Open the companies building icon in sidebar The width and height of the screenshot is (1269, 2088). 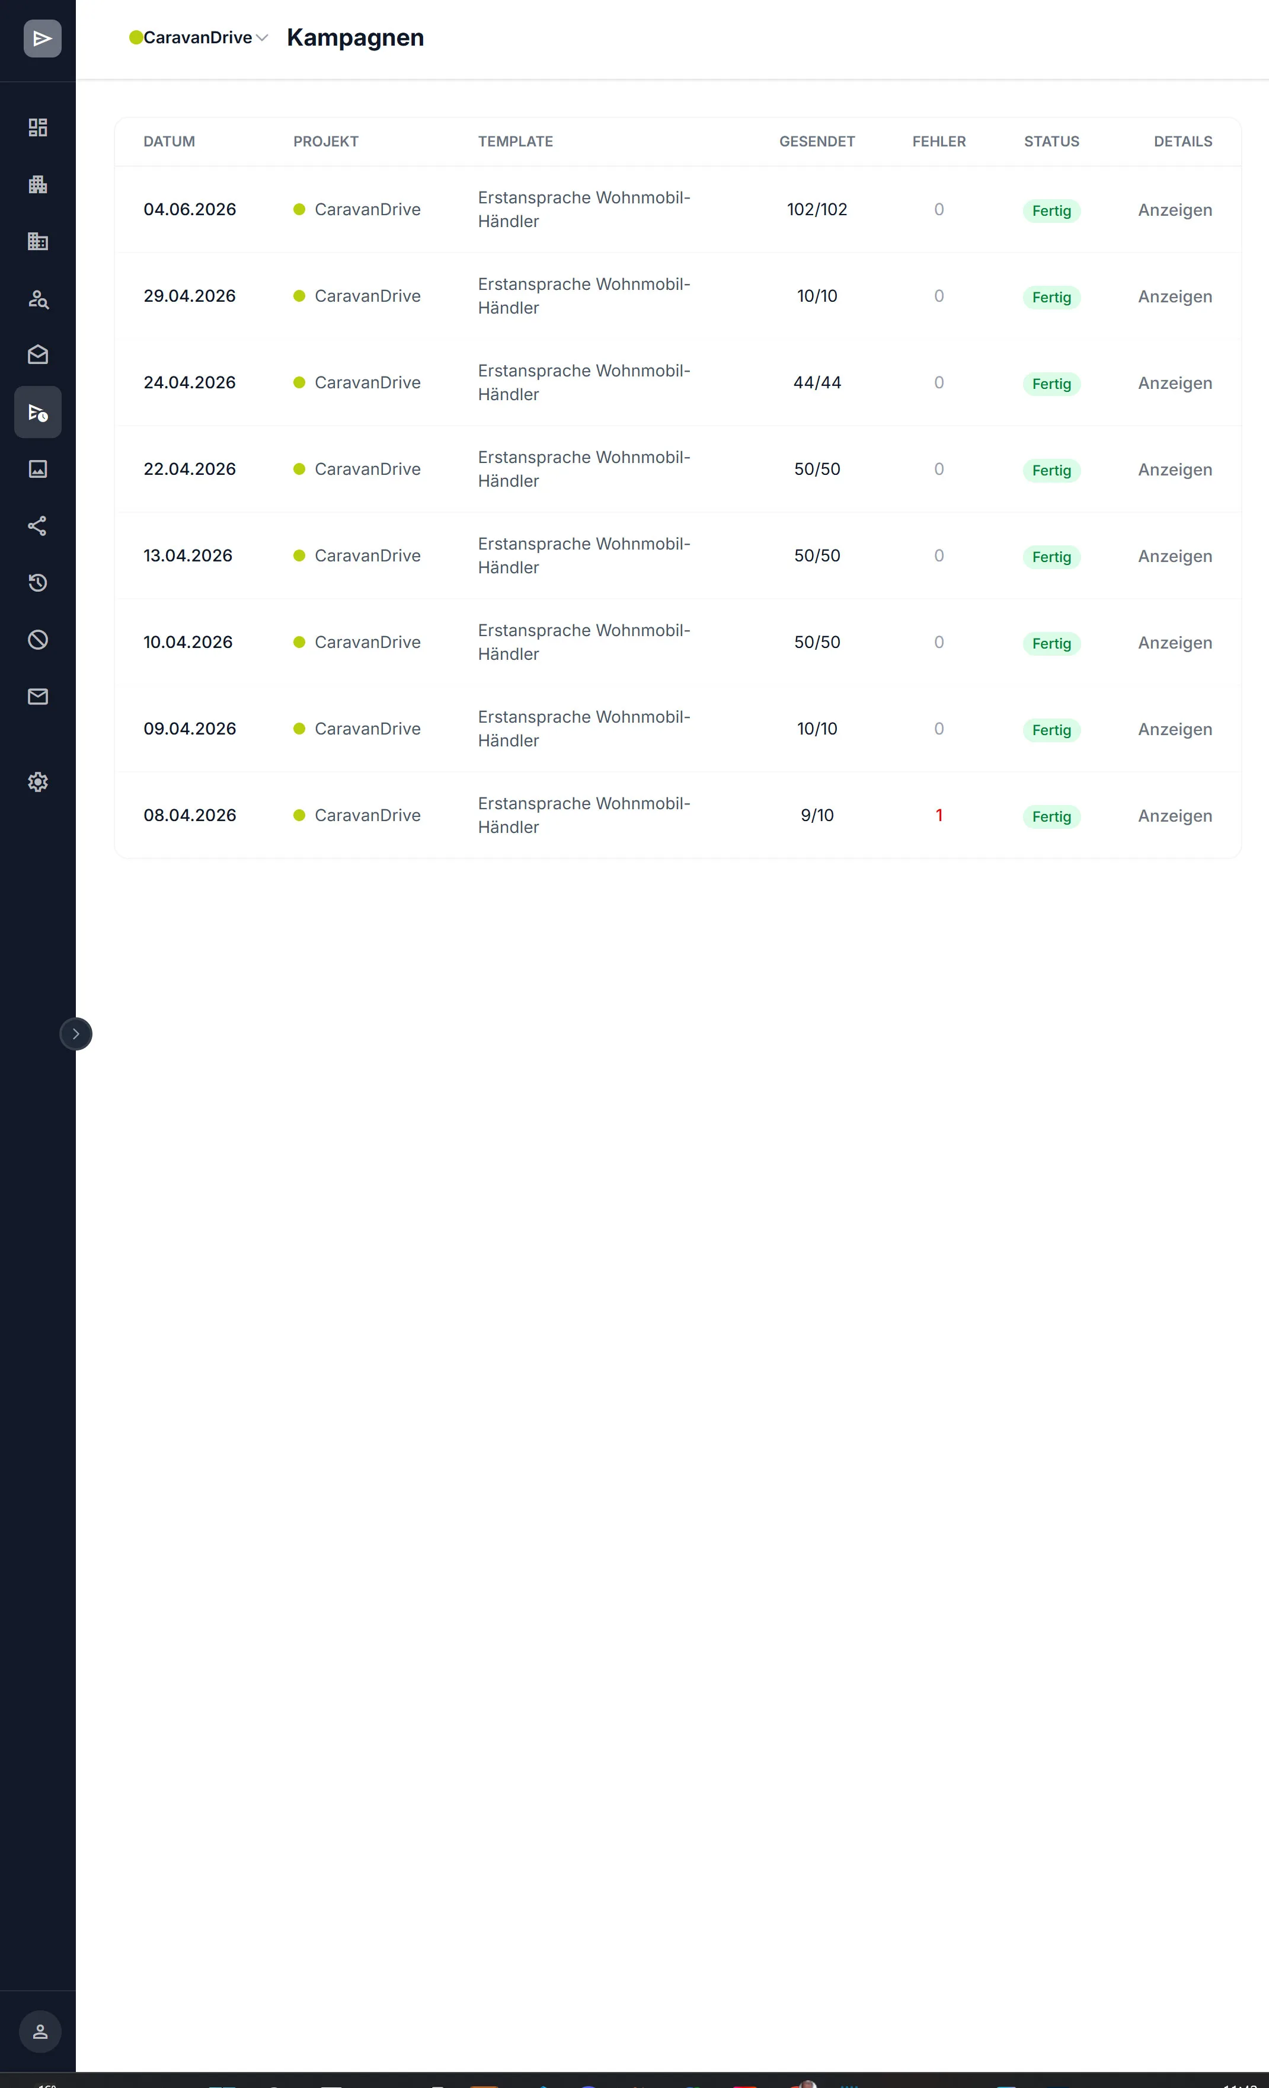point(38,185)
